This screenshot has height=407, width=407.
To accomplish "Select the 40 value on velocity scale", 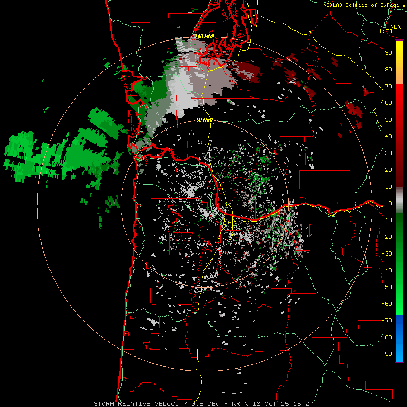I will 388,137.
